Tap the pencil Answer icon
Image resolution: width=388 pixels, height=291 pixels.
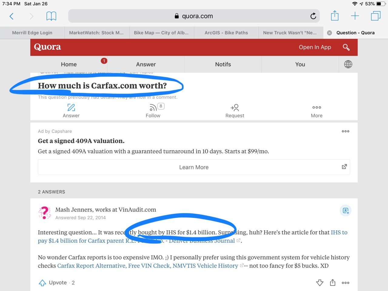pyautogui.click(x=71, y=108)
